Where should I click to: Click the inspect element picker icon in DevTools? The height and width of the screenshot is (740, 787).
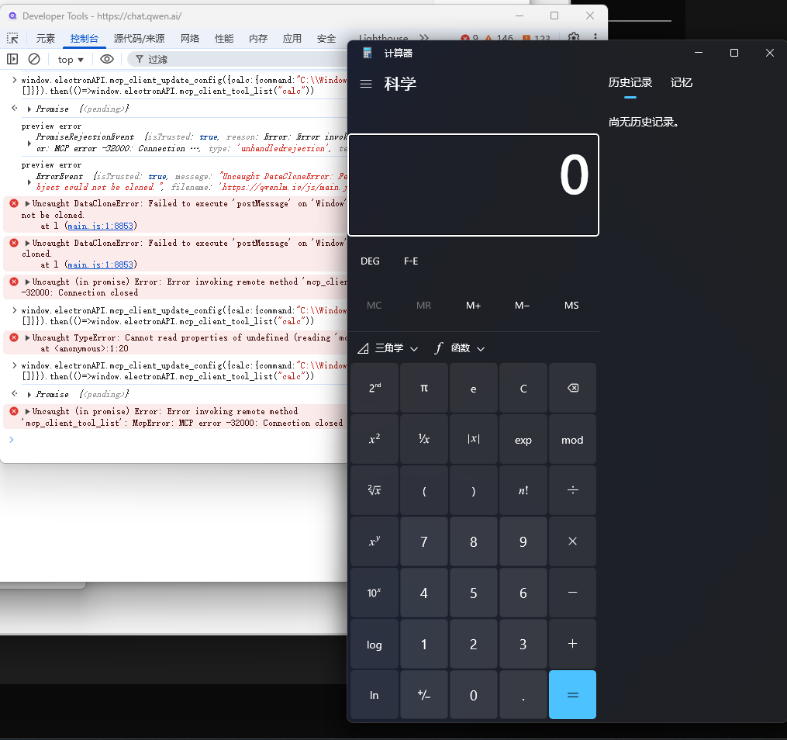[12, 38]
